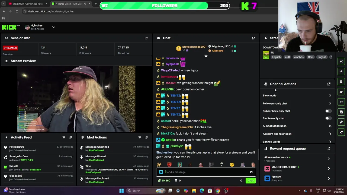Send message with the green Chat button
The width and height of the screenshot is (347, 195).
pos(250,181)
